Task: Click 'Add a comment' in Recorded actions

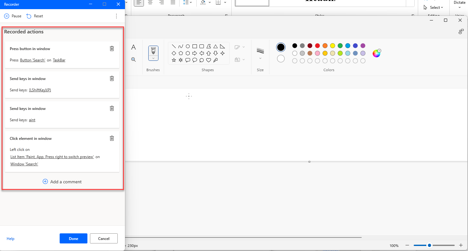Action: click(62, 182)
